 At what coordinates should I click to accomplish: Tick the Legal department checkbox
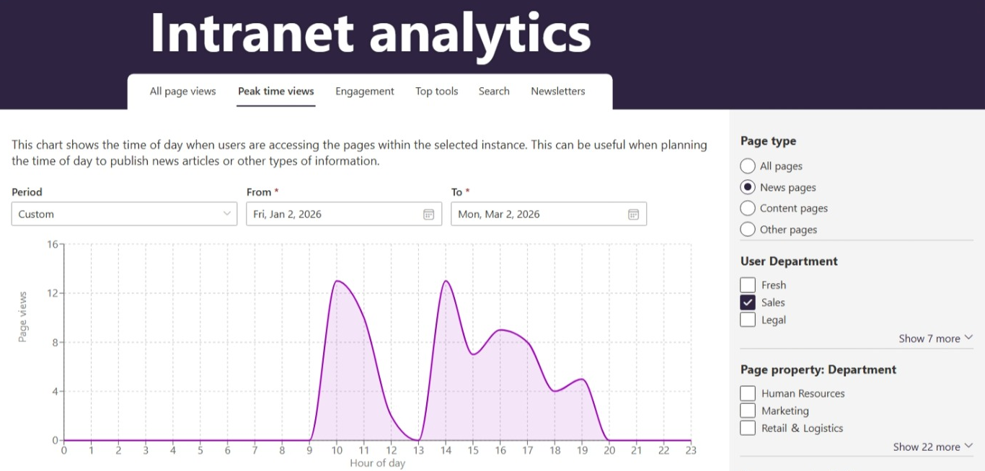coord(748,320)
